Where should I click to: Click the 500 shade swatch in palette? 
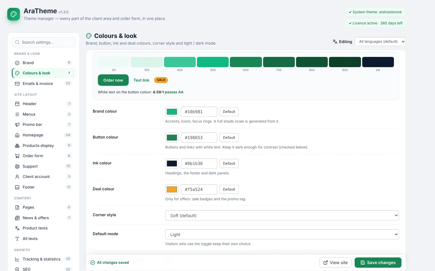(x=213, y=62)
